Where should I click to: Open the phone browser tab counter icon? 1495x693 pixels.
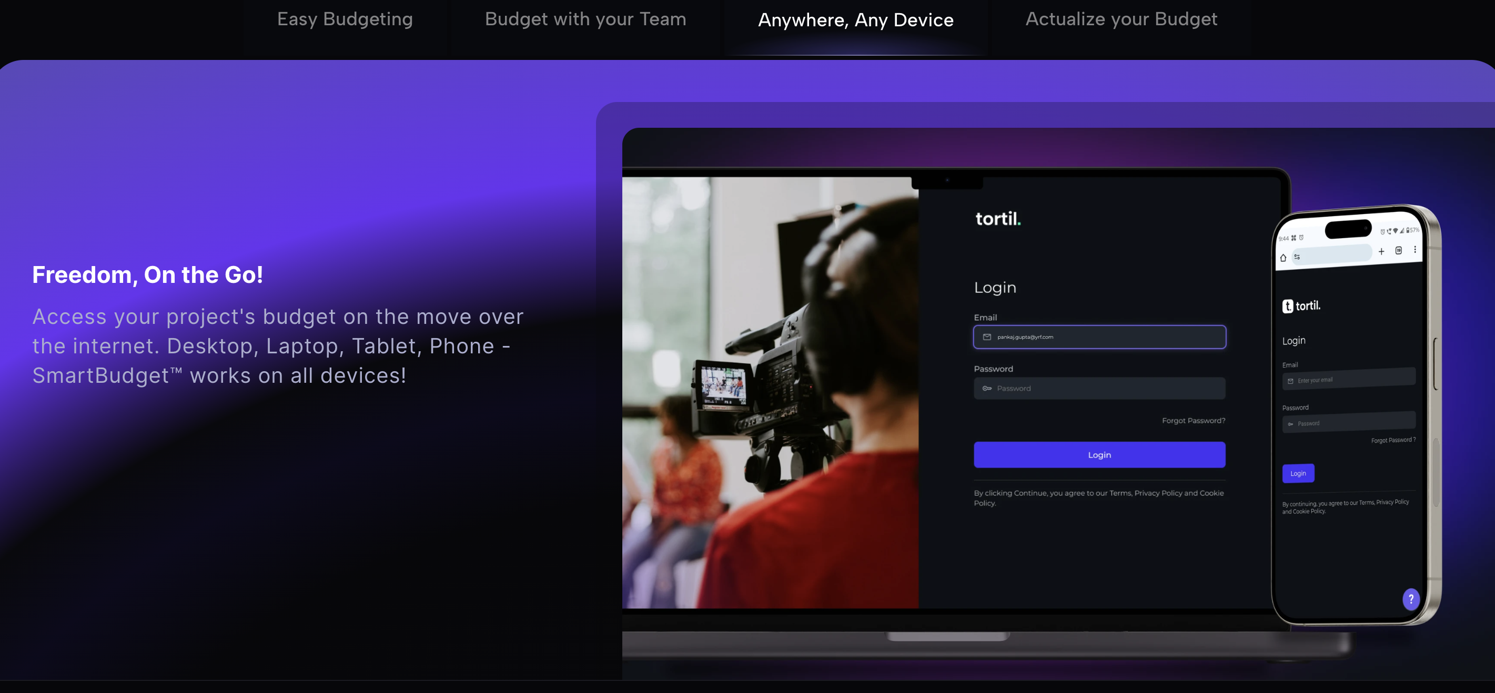pos(1399,250)
